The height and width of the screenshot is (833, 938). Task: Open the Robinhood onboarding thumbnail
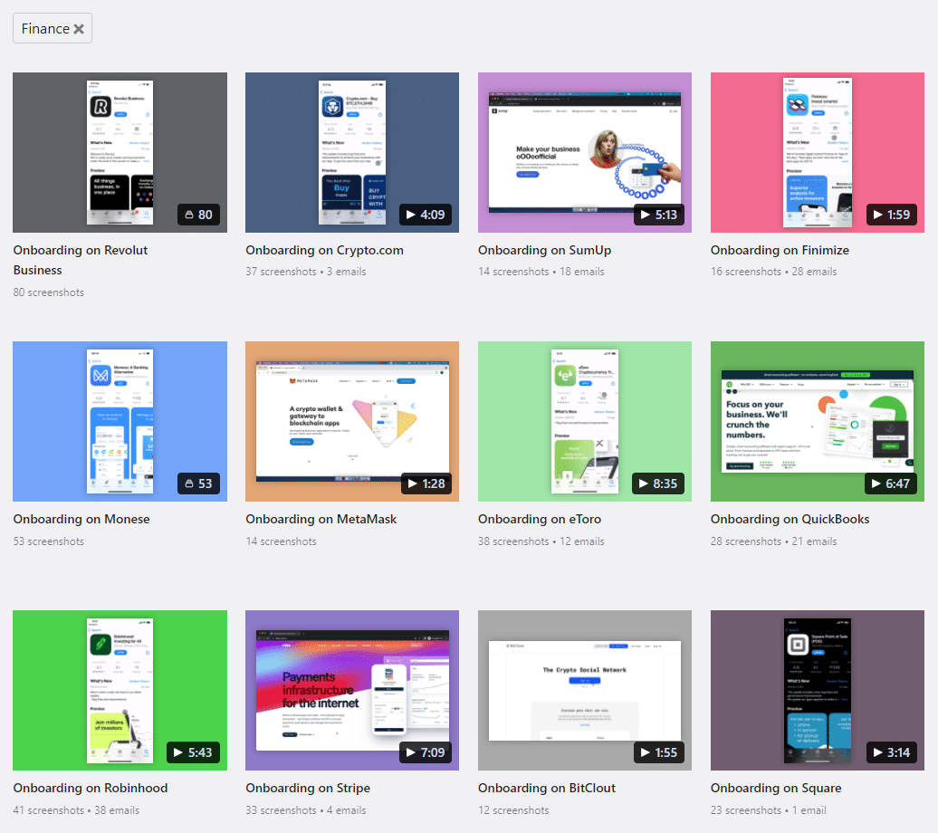tap(120, 690)
